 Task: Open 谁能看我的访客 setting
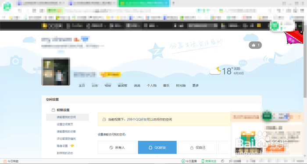(66, 132)
